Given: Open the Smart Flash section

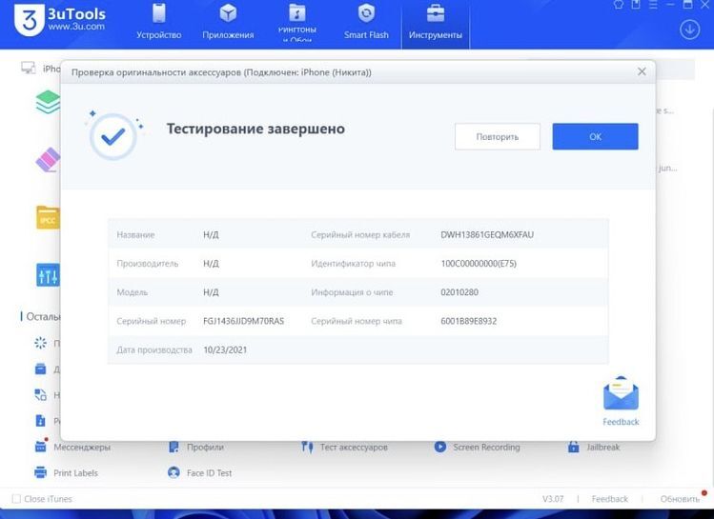Looking at the screenshot, I should (x=366, y=24).
